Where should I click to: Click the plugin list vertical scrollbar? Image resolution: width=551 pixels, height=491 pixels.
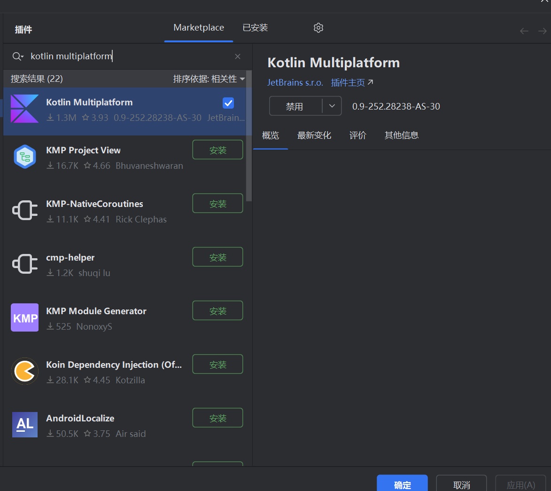249,136
